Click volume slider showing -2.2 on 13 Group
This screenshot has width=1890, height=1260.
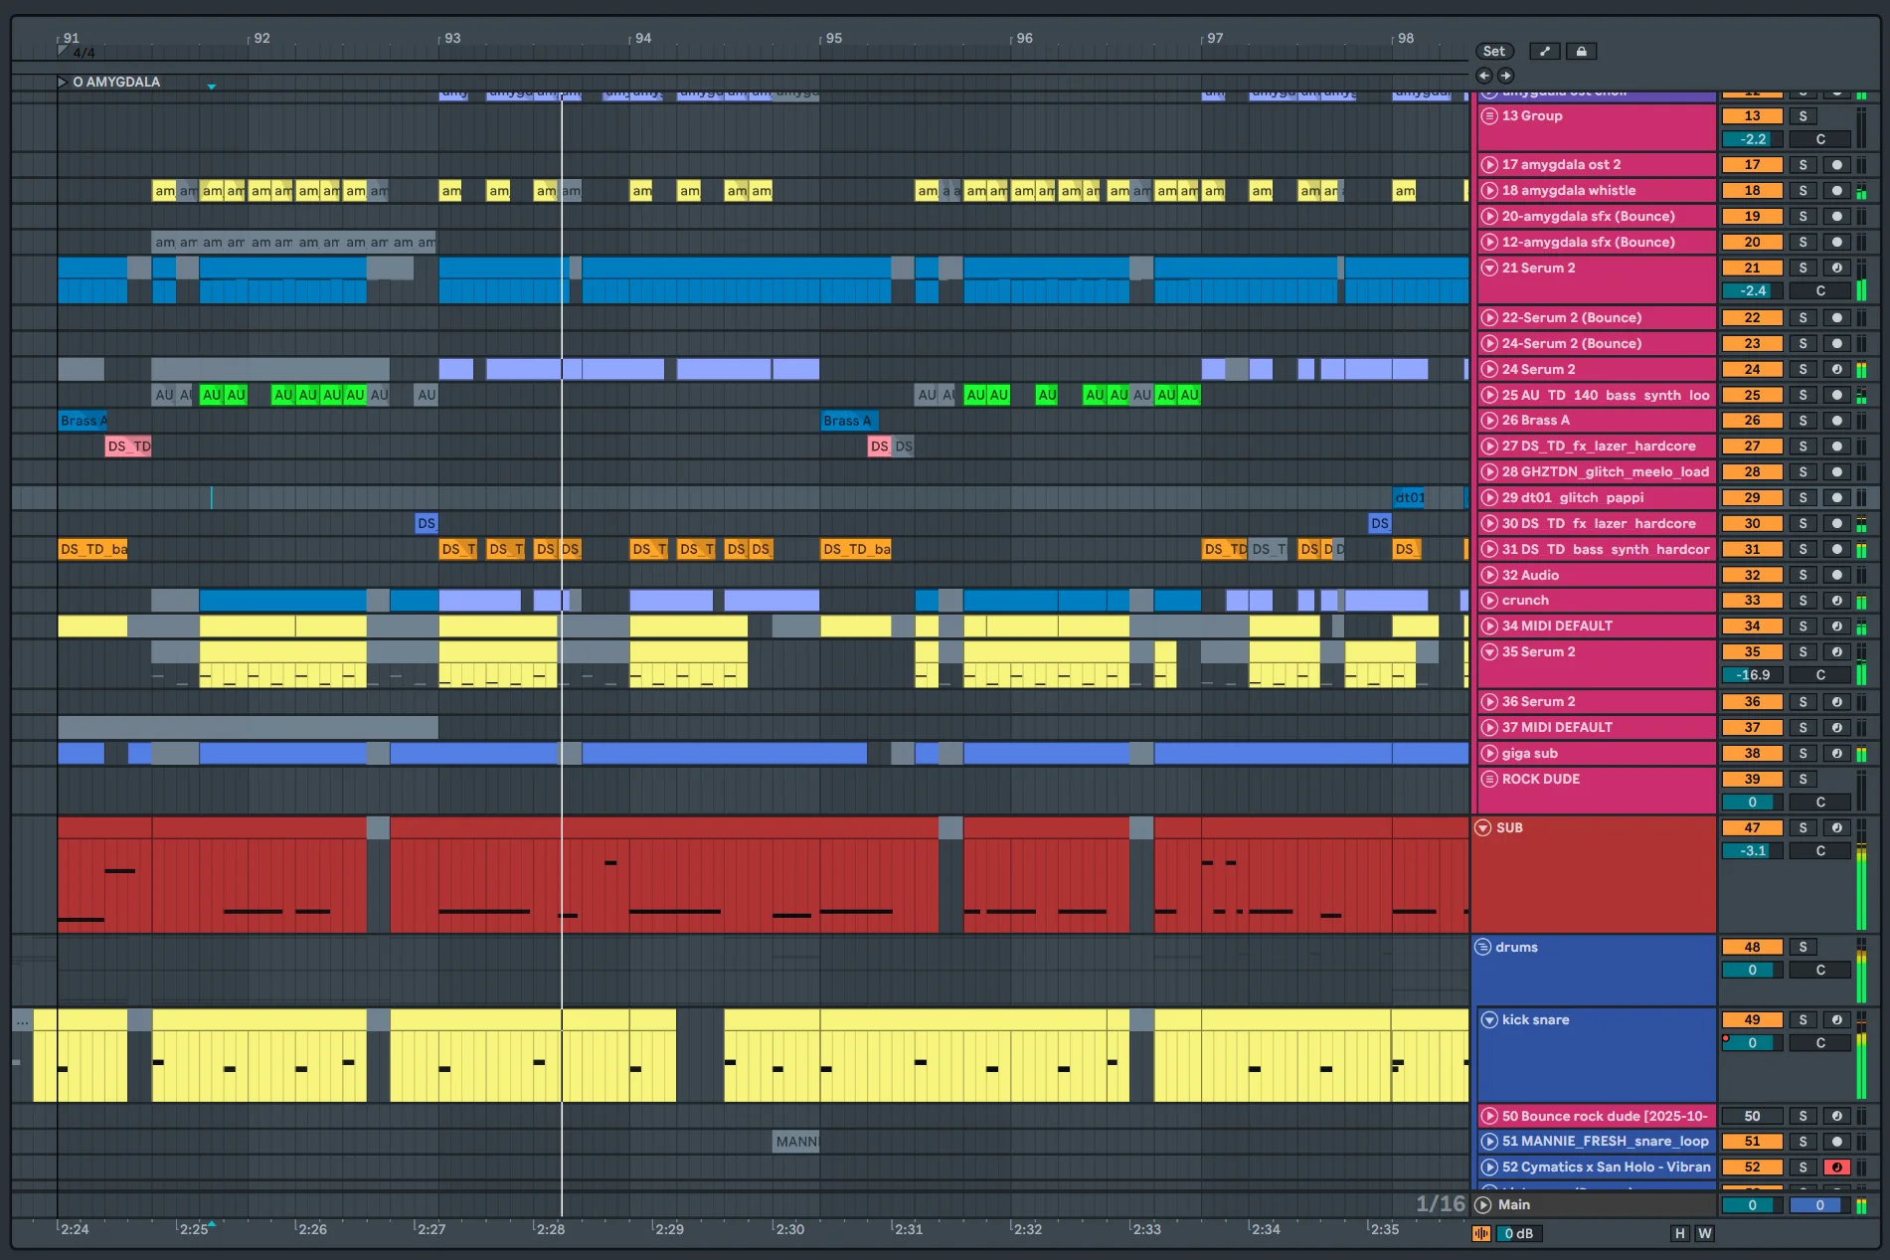click(x=1752, y=140)
